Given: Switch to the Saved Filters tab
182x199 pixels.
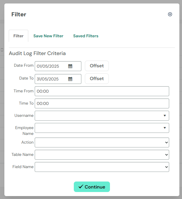Looking at the screenshot, I should pyautogui.click(x=86, y=36).
